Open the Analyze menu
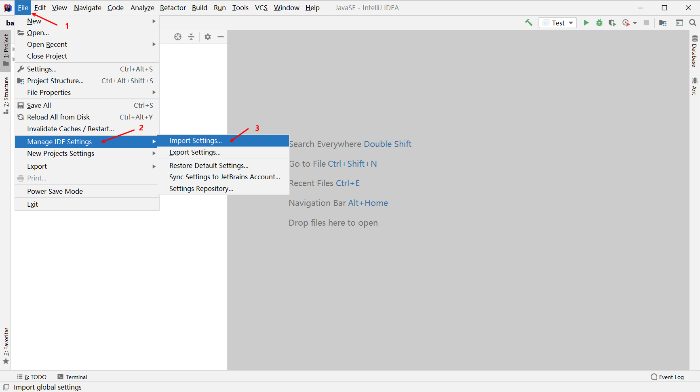 [142, 8]
